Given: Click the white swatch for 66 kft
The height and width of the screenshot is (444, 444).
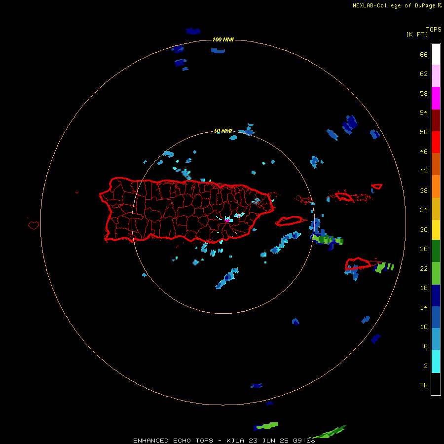Looking at the screenshot, I should point(436,54).
